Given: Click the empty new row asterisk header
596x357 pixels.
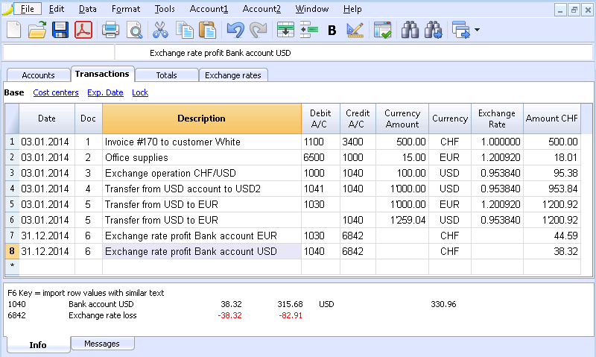Looking at the screenshot, I should coord(12,266).
